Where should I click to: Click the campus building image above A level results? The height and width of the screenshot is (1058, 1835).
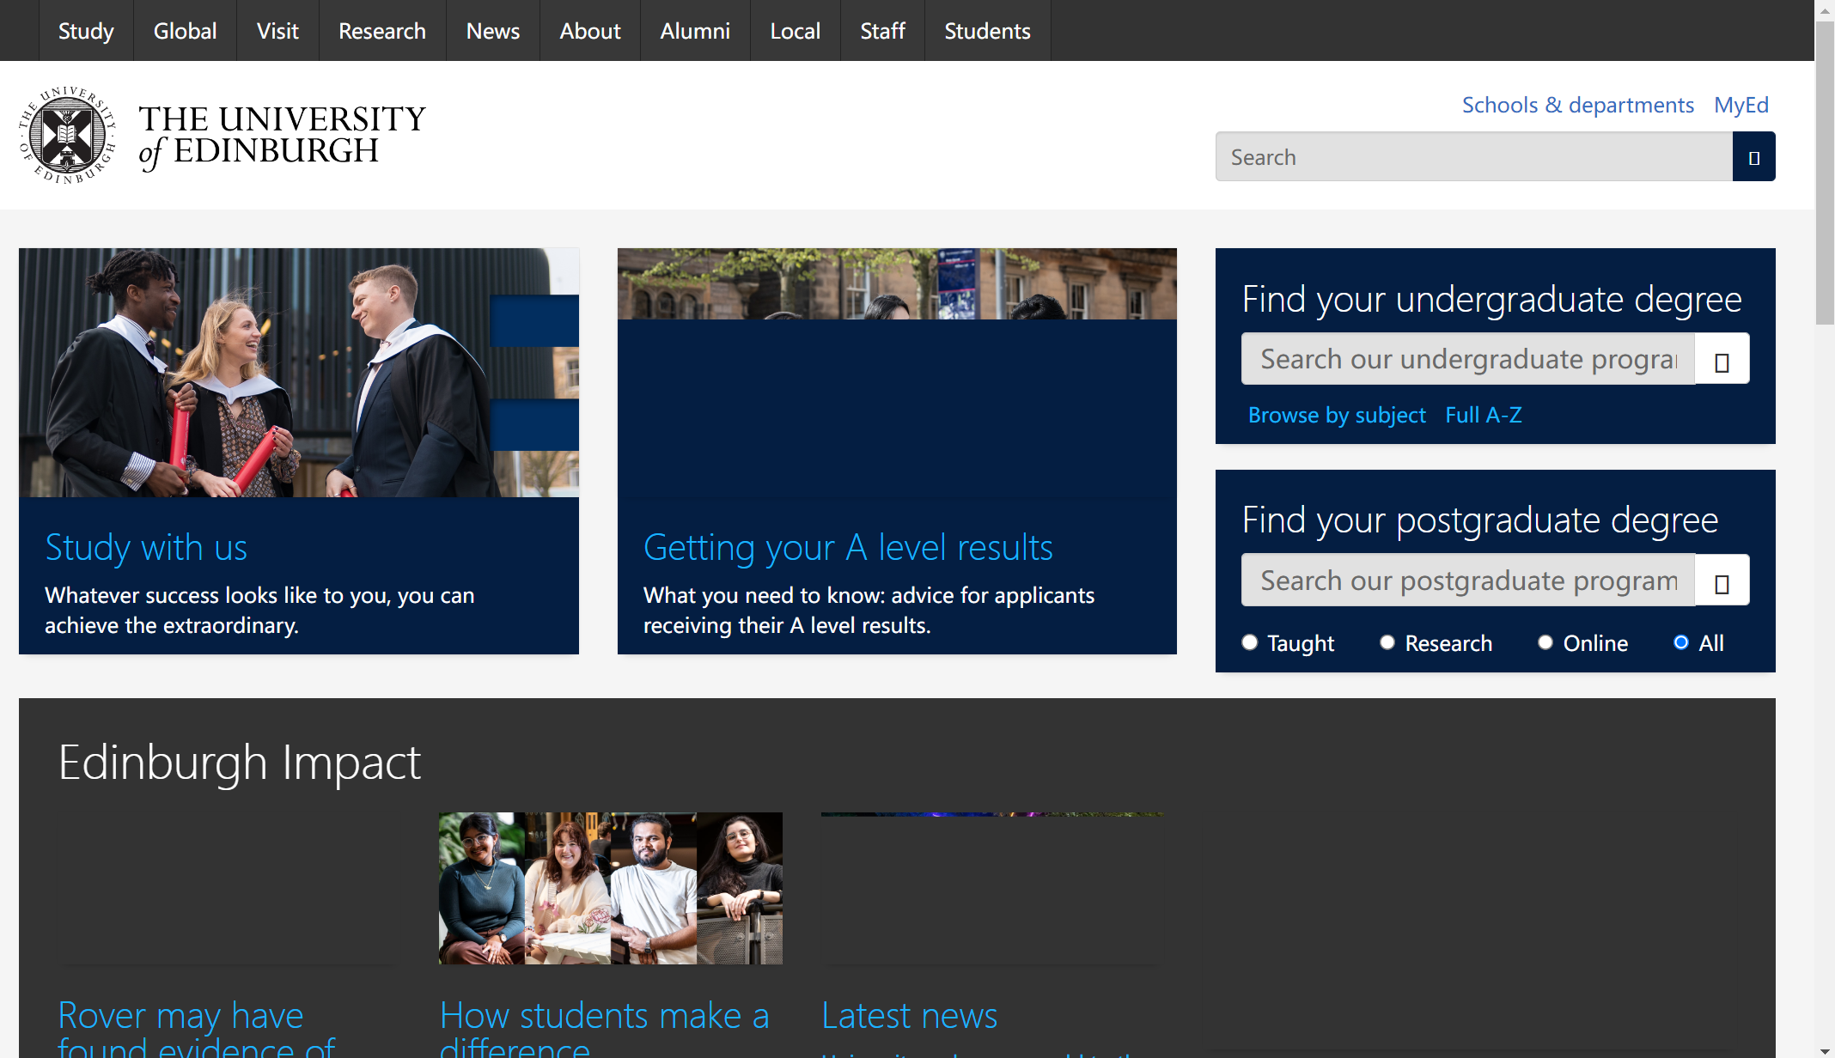(x=897, y=284)
